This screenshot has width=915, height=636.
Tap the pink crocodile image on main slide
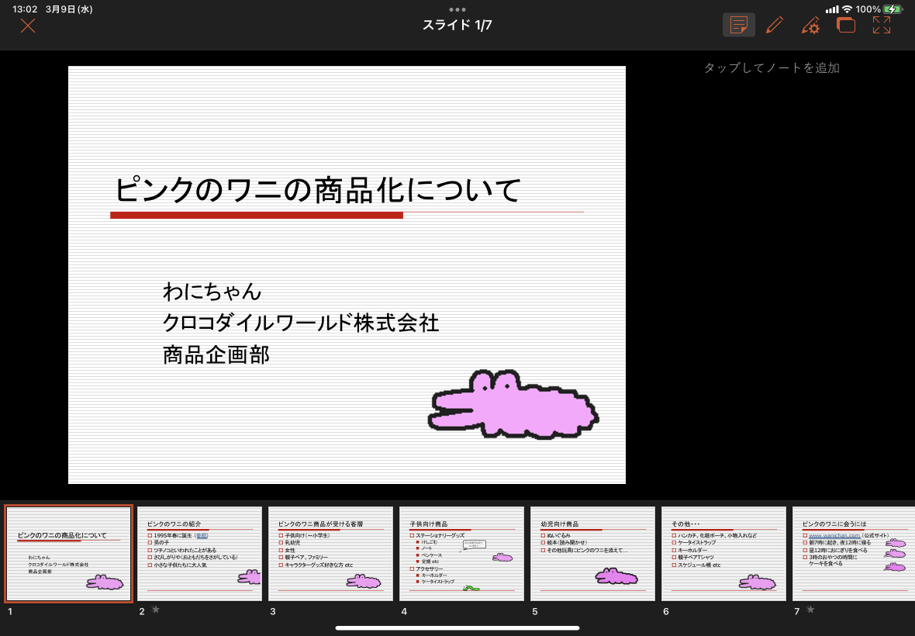[x=513, y=404]
